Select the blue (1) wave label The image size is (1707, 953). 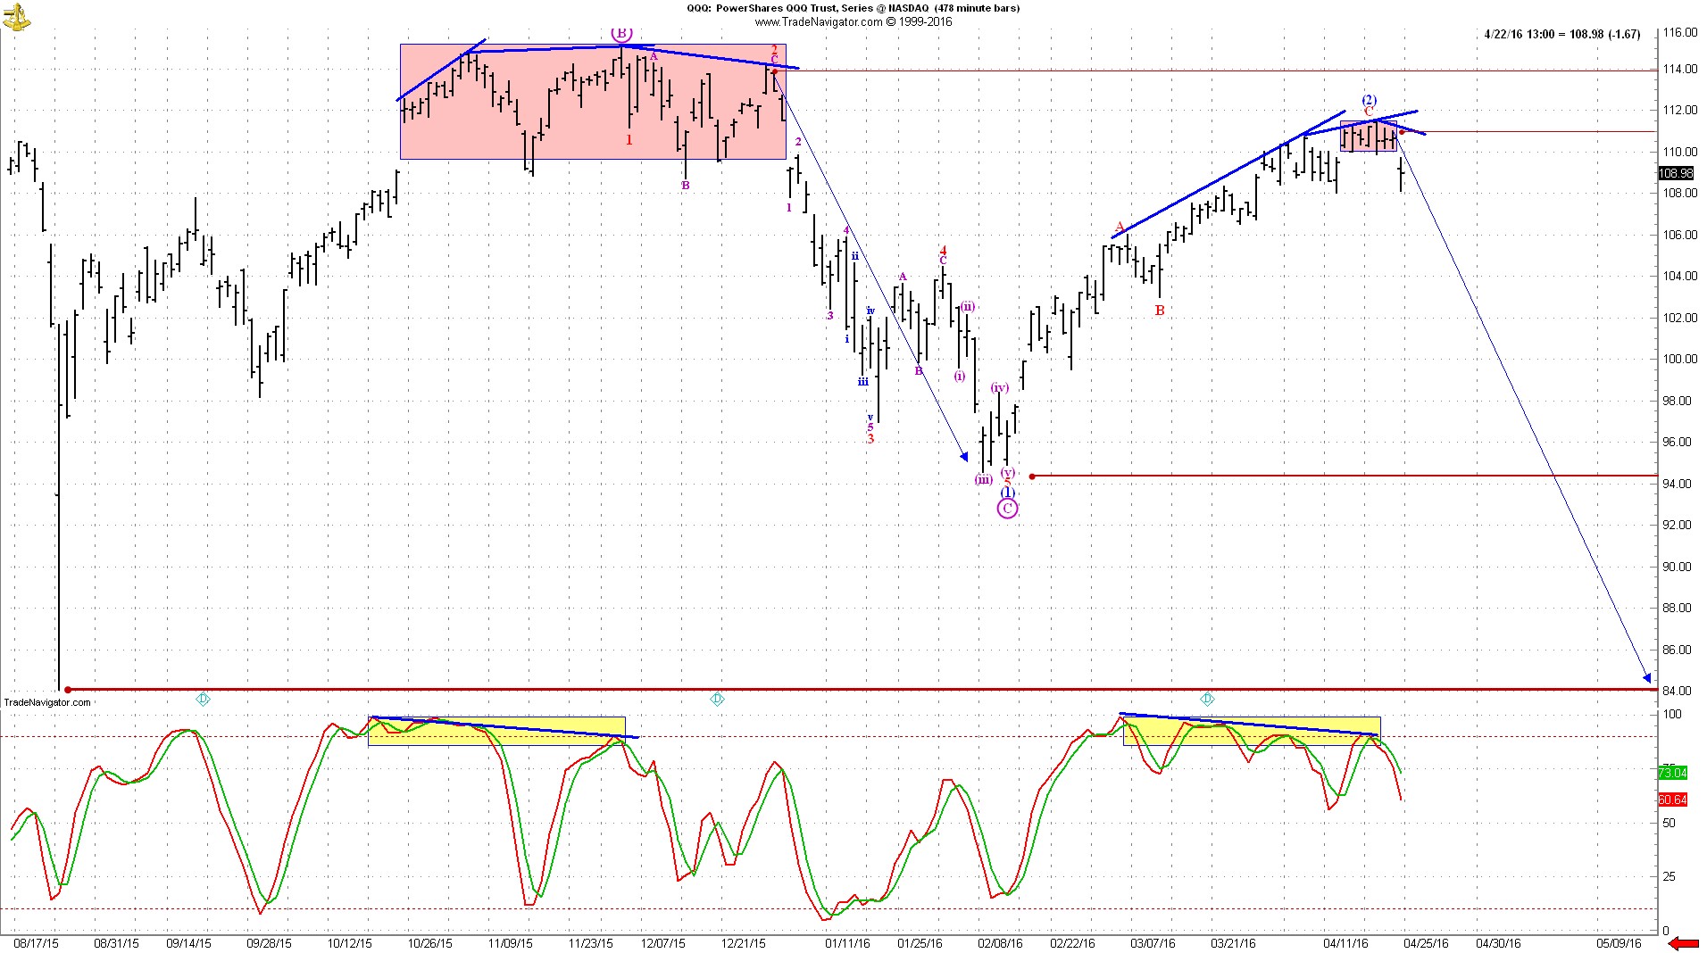(x=1007, y=493)
